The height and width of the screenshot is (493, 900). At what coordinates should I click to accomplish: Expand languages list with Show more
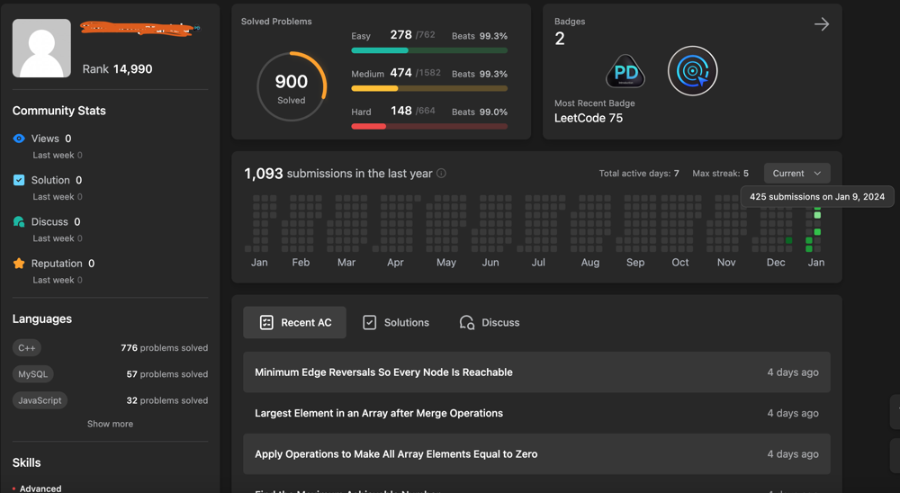click(110, 424)
